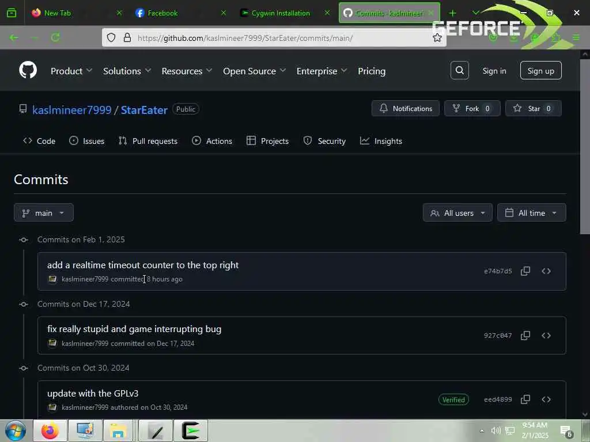The height and width of the screenshot is (442, 590).
Task: Go to the Actions tab
Action: pyautogui.click(x=212, y=141)
